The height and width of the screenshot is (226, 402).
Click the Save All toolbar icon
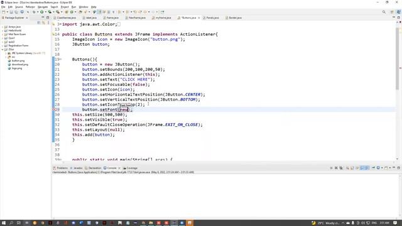coord(16,12)
